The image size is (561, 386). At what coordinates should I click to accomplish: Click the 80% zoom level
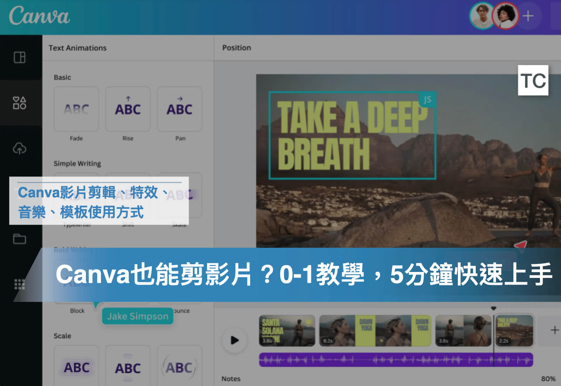[548, 379]
